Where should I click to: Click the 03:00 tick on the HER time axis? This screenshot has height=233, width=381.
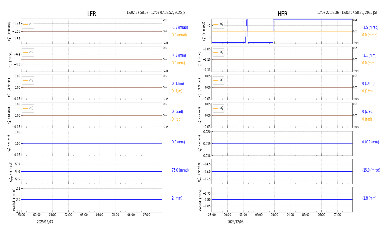(x=274, y=215)
